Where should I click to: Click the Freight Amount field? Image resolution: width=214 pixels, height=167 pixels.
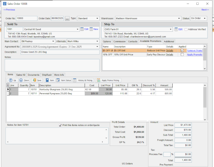tap(183, 140)
